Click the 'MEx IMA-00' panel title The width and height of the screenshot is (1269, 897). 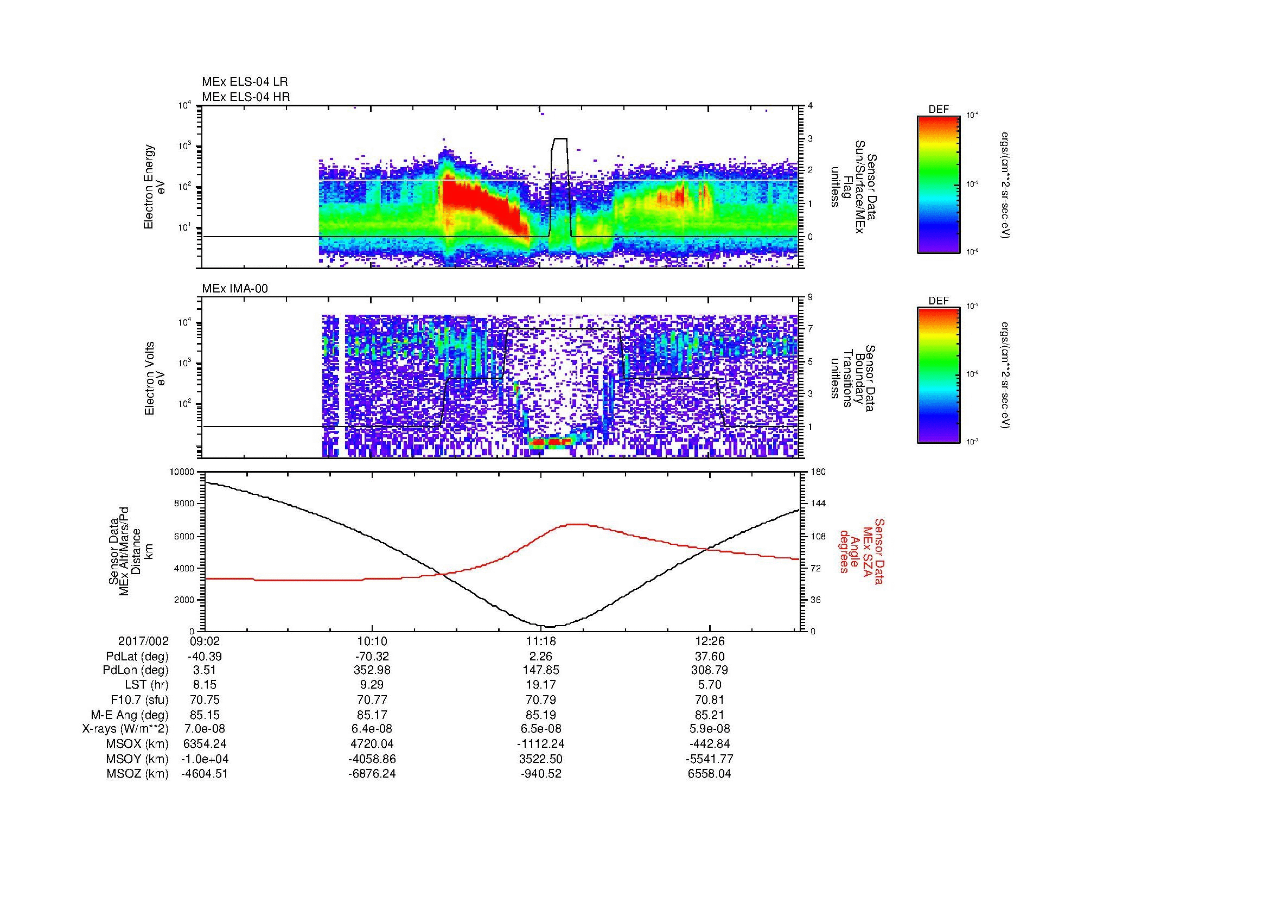point(235,289)
